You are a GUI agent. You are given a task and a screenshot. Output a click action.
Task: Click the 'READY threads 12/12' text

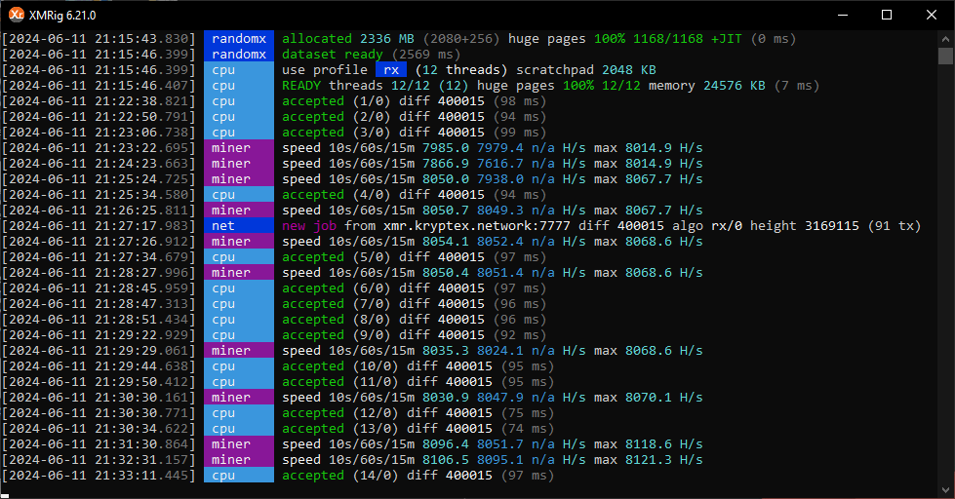coord(356,85)
